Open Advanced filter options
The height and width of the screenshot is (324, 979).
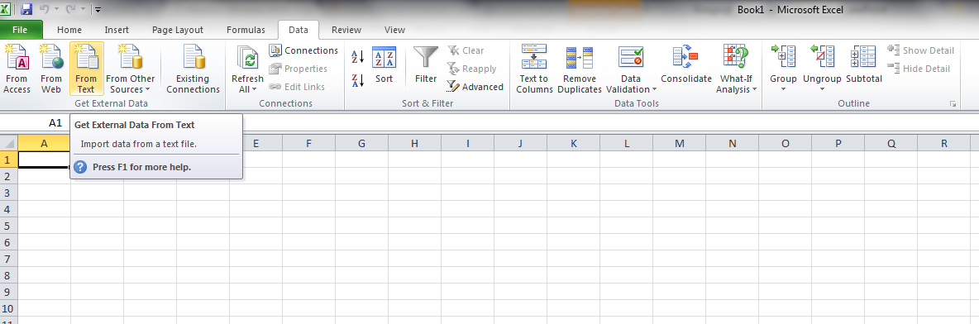(475, 87)
